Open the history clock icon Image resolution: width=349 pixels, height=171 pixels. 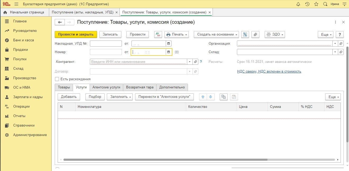coord(307,4)
